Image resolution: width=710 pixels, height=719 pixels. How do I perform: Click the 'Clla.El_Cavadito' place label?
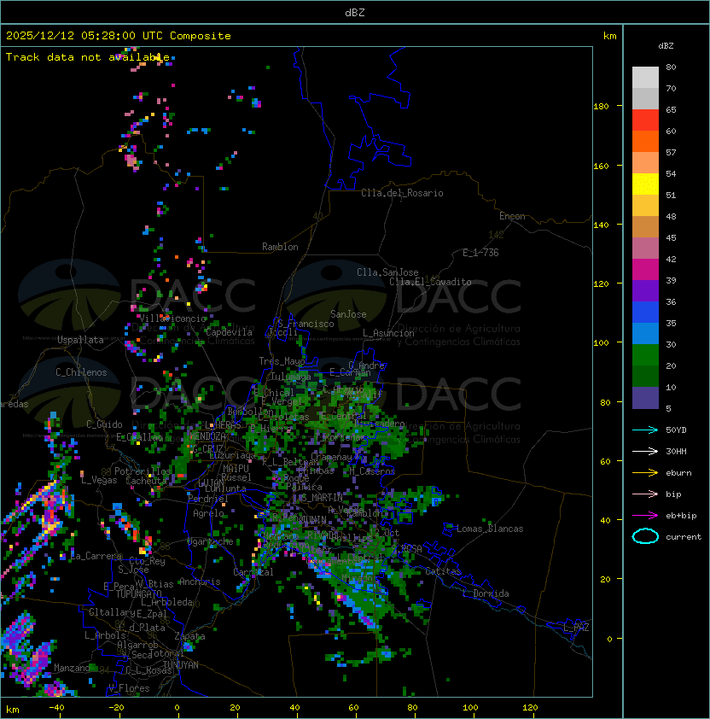click(430, 282)
